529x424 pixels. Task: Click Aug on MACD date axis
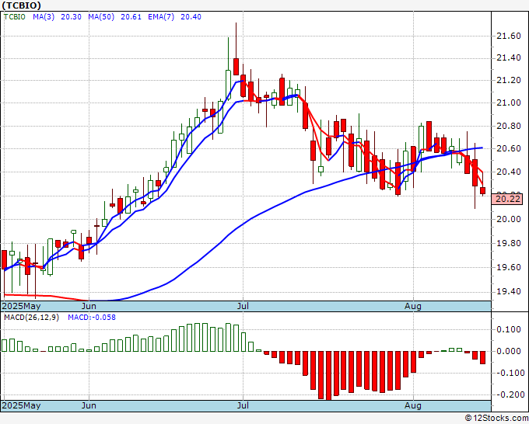tap(413, 405)
